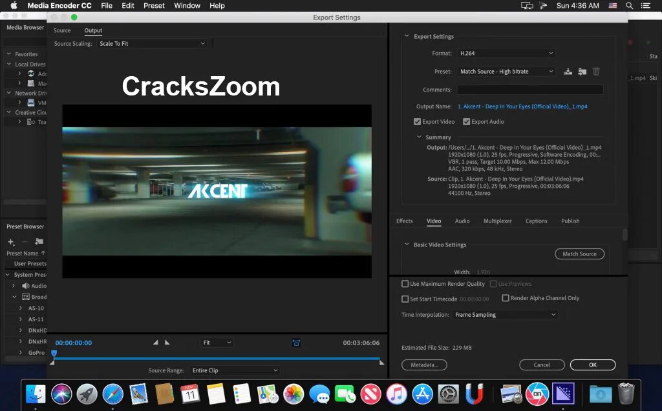Open Launchpad rocket icon in dock
Image resolution: width=662 pixels, height=411 pixels.
[87, 395]
